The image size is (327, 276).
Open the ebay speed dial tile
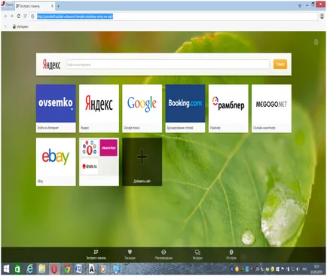coord(56,162)
